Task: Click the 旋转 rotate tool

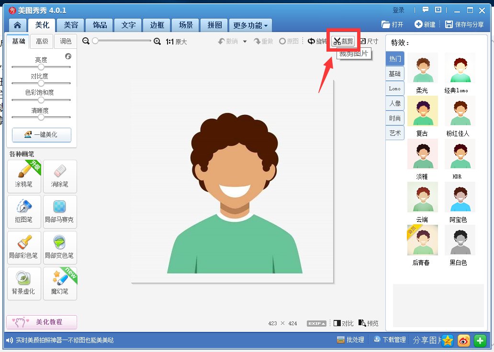Action: (317, 41)
